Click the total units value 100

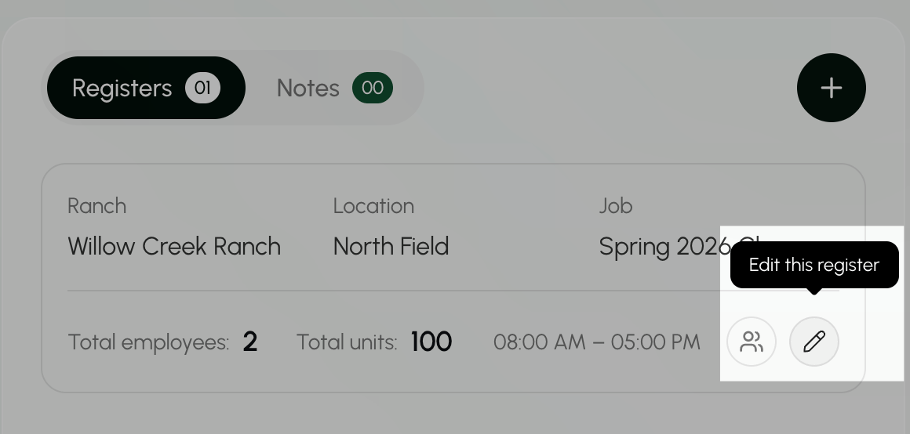pyautogui.click(x=431, y=342)
